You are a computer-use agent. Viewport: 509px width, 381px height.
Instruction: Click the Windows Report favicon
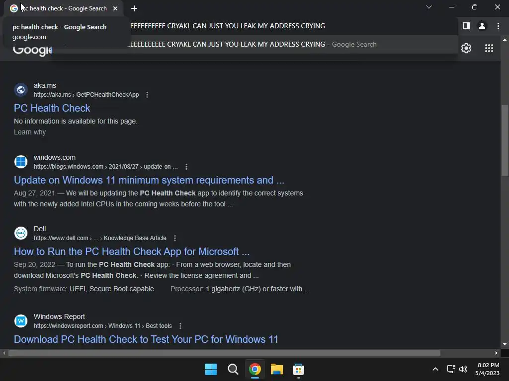(x=21, y=321)
